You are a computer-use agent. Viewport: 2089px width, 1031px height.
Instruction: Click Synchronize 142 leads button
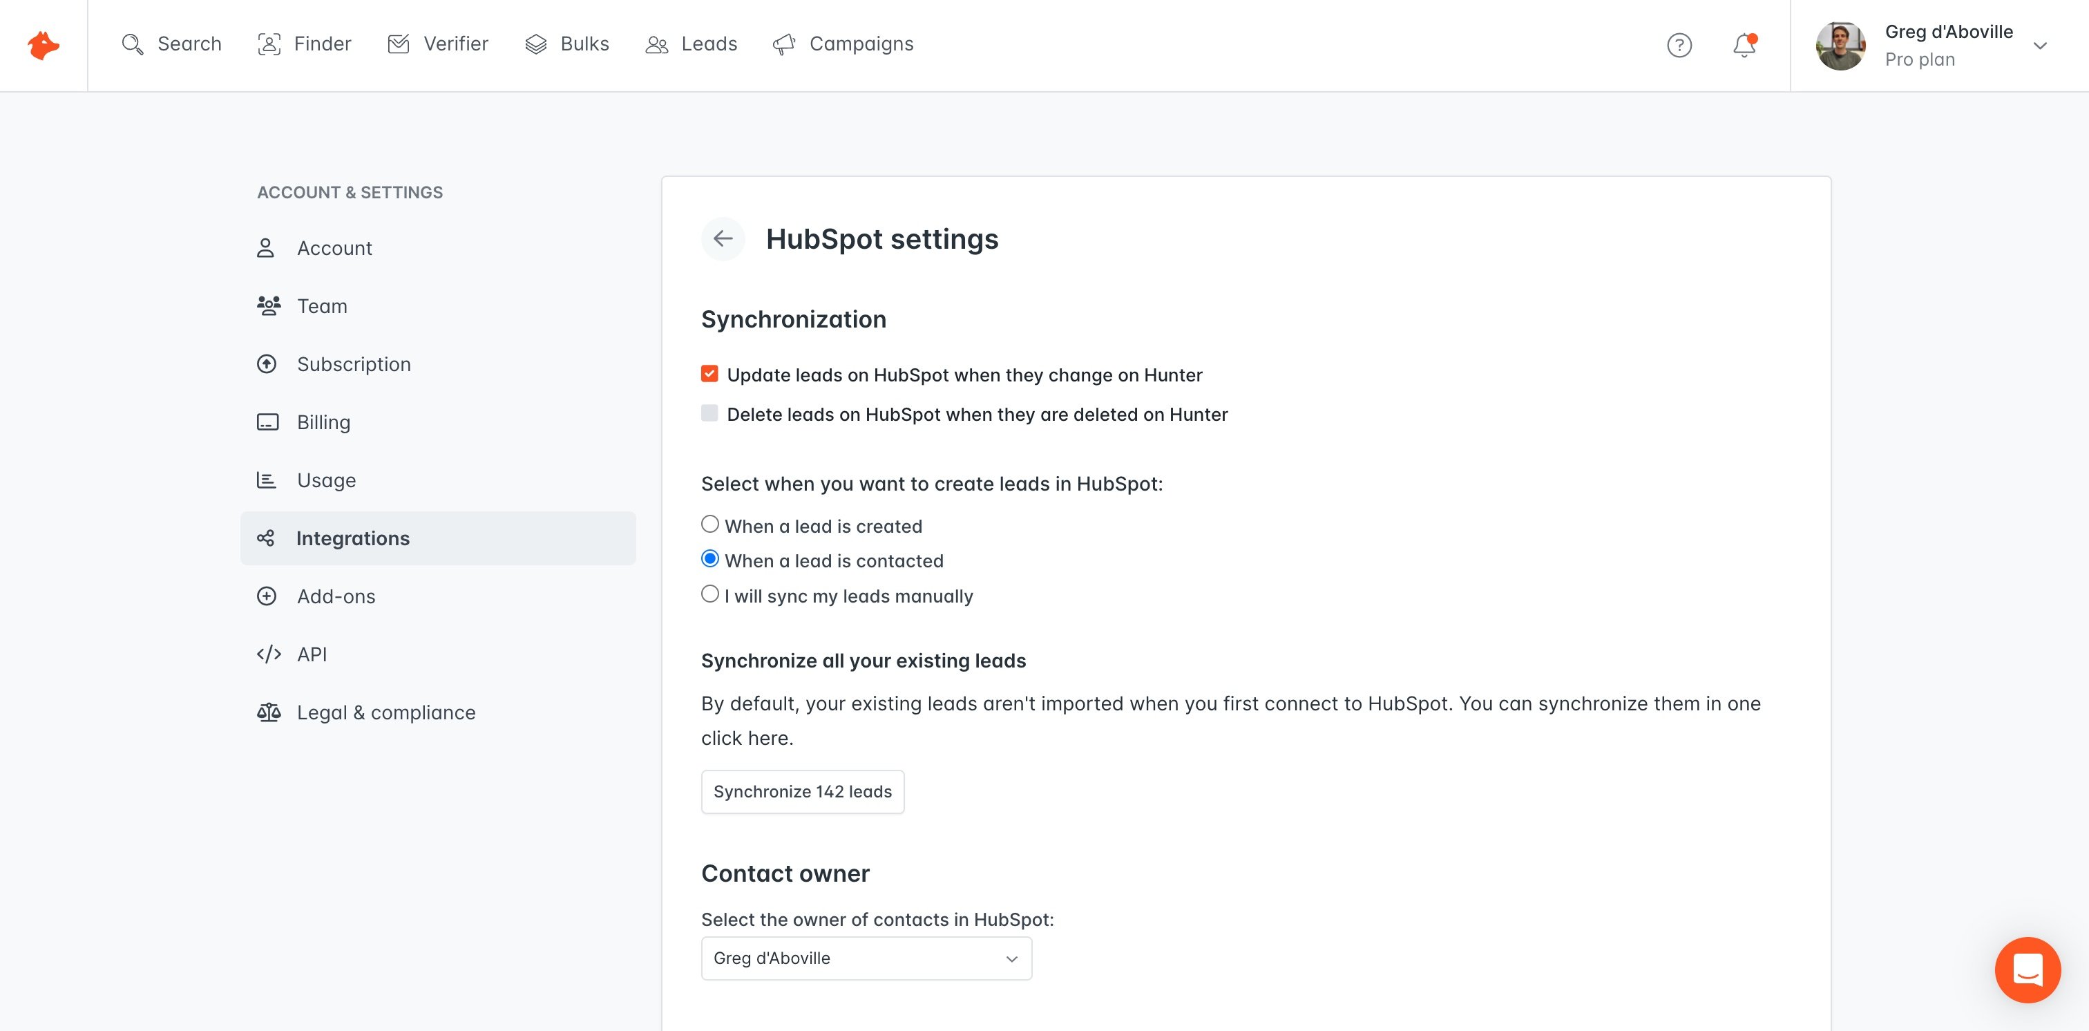pos(803,792)
